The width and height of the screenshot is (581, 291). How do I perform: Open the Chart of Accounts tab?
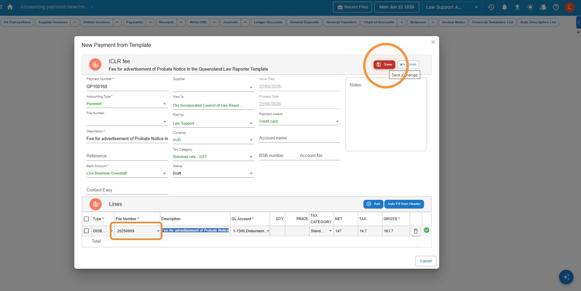(x=379, y=22)
